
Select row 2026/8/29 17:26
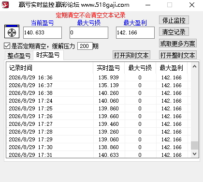pos(98,116)
